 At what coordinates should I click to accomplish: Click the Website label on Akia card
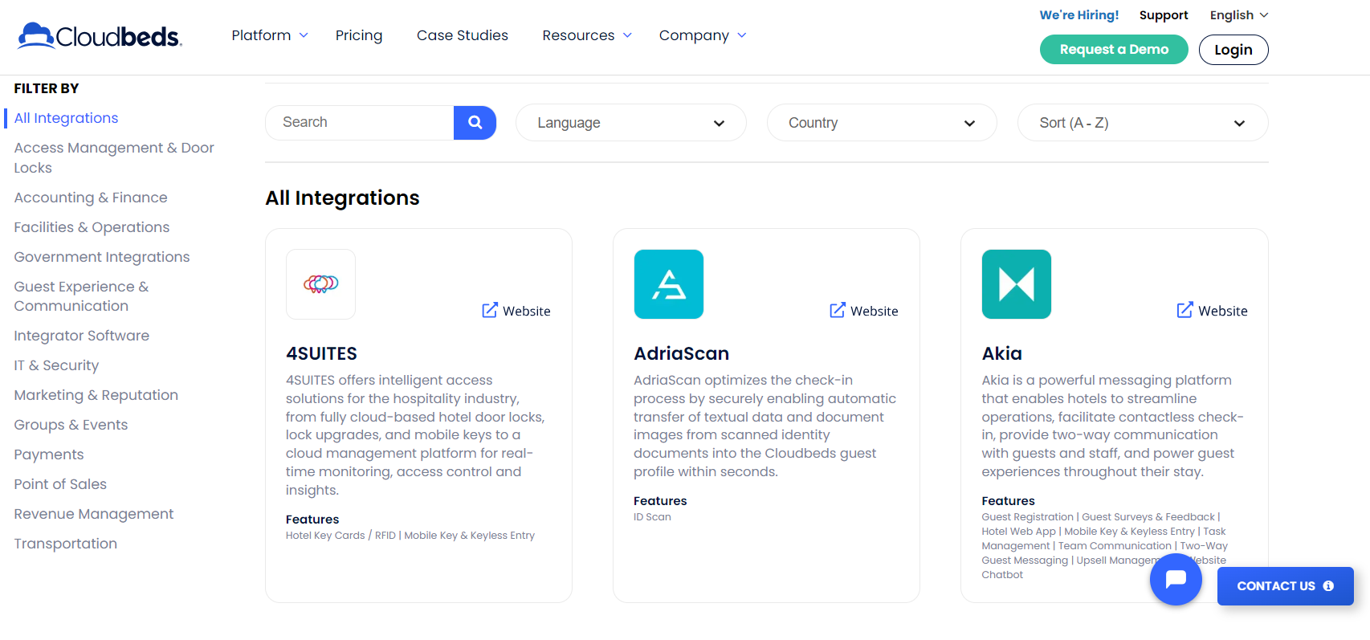(1223, 311)
